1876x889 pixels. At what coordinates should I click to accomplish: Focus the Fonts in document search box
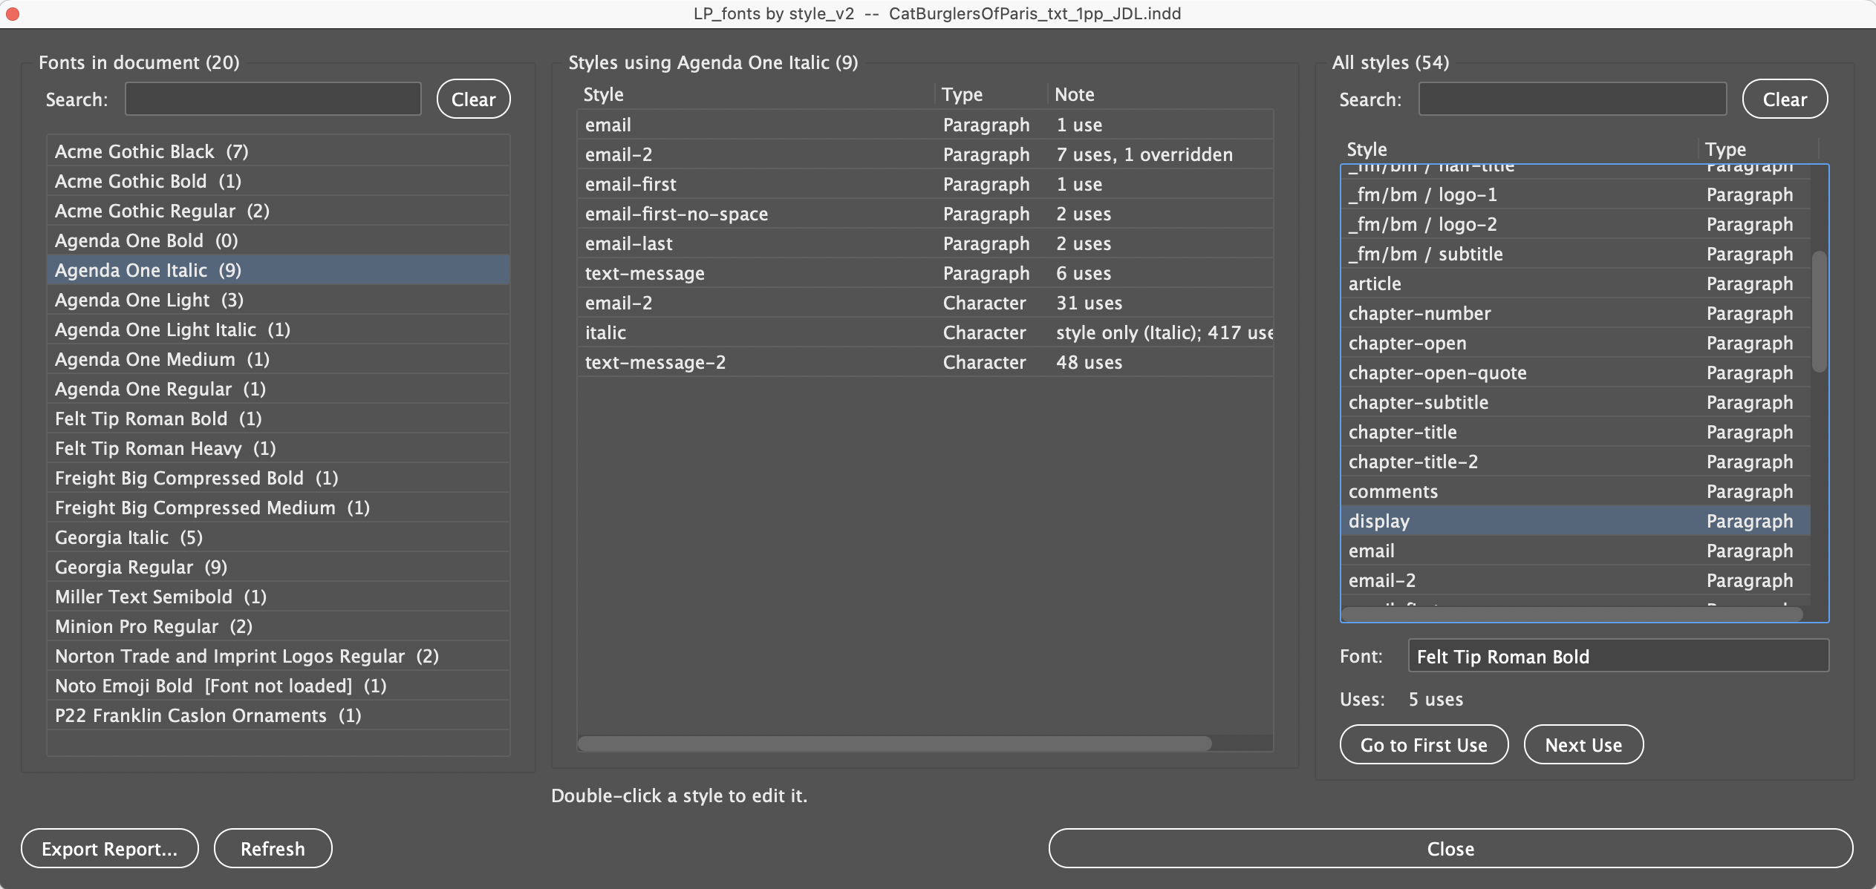pos(273,99)
